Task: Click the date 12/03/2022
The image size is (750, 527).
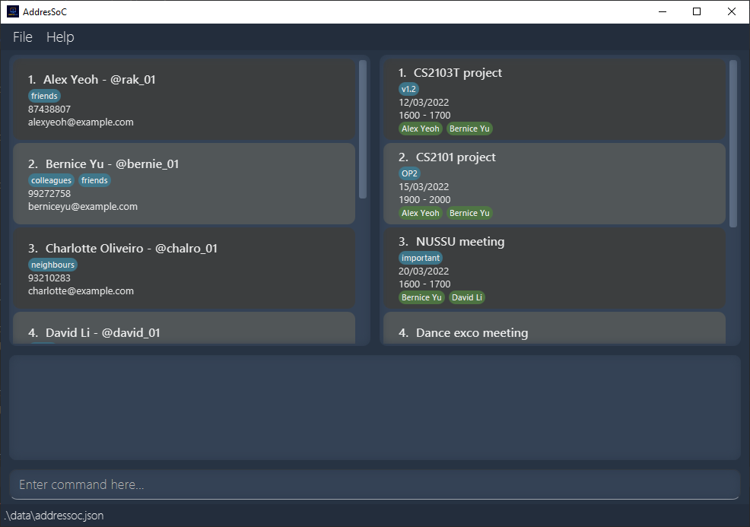Action: [424, 103]
